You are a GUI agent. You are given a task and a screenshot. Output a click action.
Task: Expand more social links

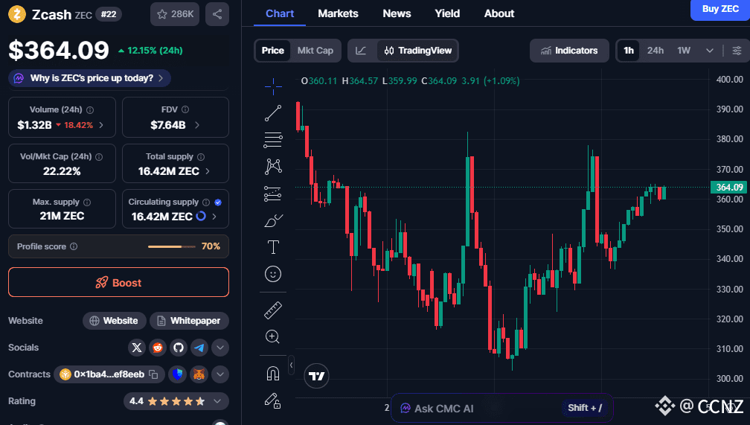point(220,348)
